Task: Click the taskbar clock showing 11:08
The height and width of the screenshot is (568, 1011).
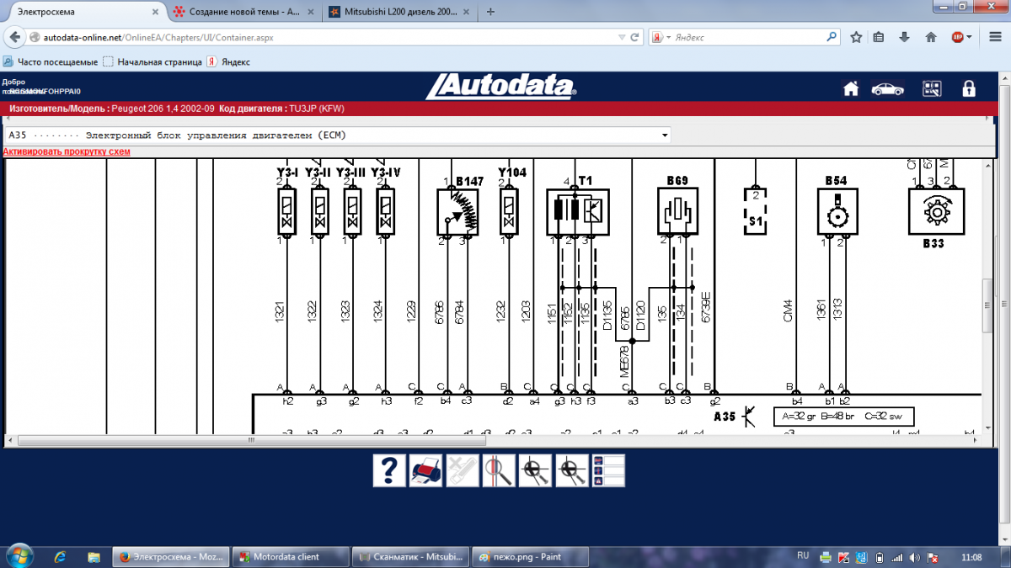Action: pyautogui.click(x=971, y=557)
